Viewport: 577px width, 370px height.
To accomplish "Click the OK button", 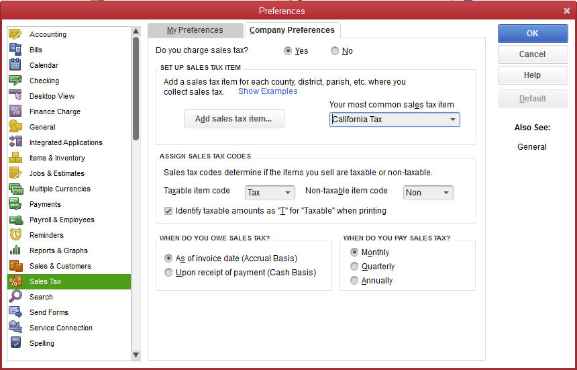I will coord(533,34).
